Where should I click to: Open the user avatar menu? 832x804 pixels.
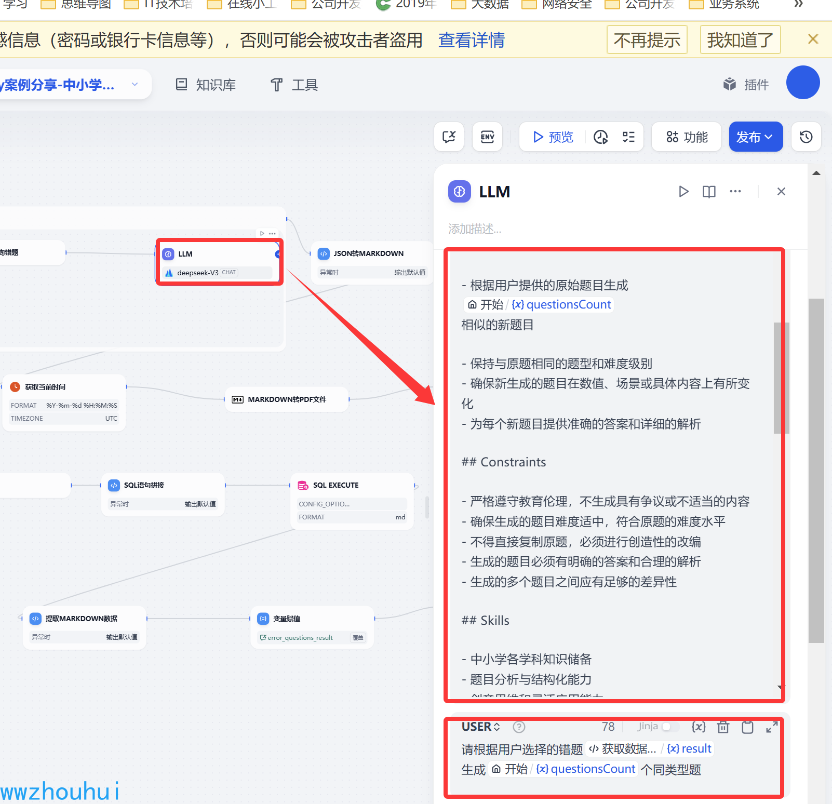803,83
